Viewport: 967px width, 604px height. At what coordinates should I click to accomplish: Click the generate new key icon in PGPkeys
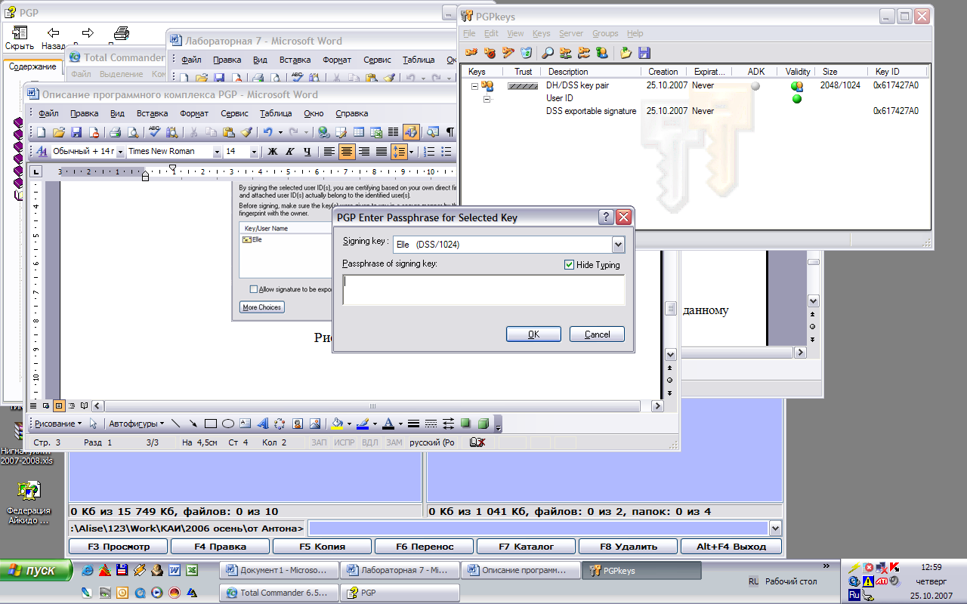tap(471, 53)
